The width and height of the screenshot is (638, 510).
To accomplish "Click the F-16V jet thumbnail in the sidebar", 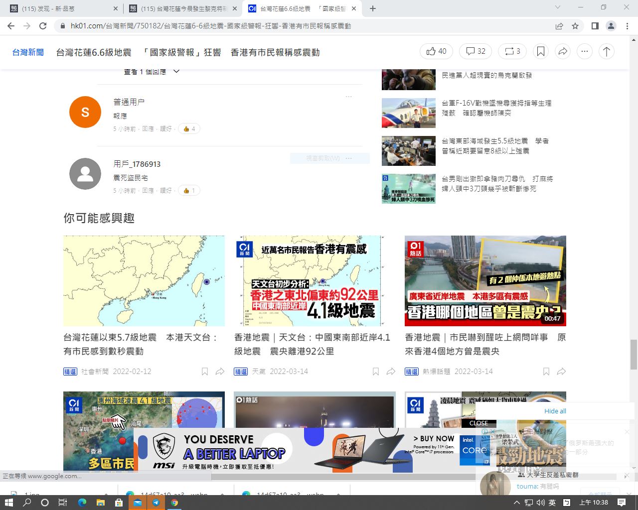I will 409,113.
